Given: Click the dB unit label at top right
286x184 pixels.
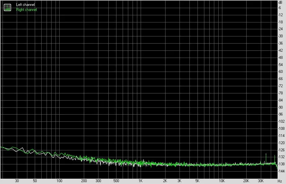Looking at the screenshot, I should 280,2.
